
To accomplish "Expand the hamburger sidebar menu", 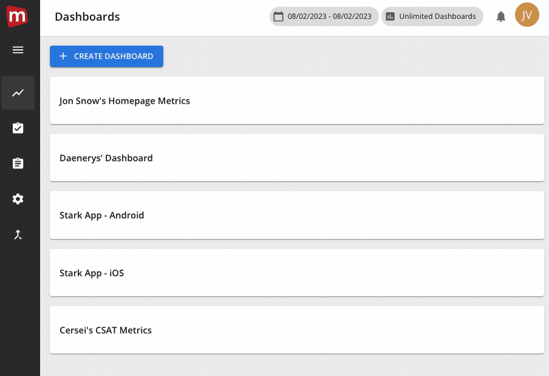I will pyautogui.click(x=18, y=50).
